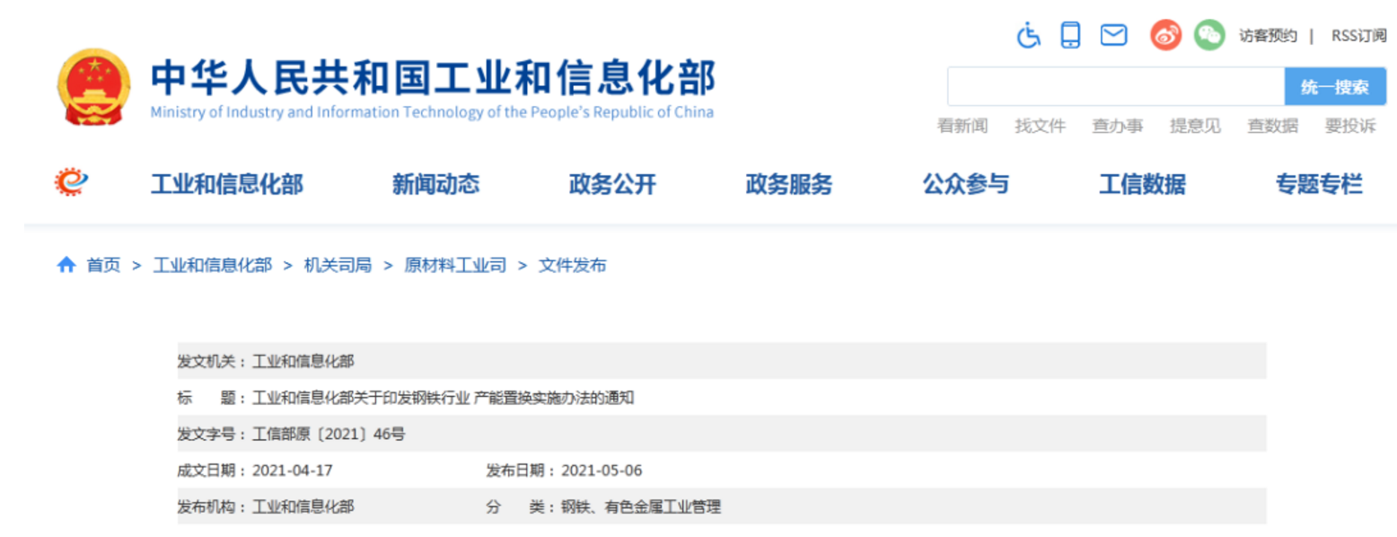Open the WeChat icon
1397x537 pixels.
tap(1208, 36)
